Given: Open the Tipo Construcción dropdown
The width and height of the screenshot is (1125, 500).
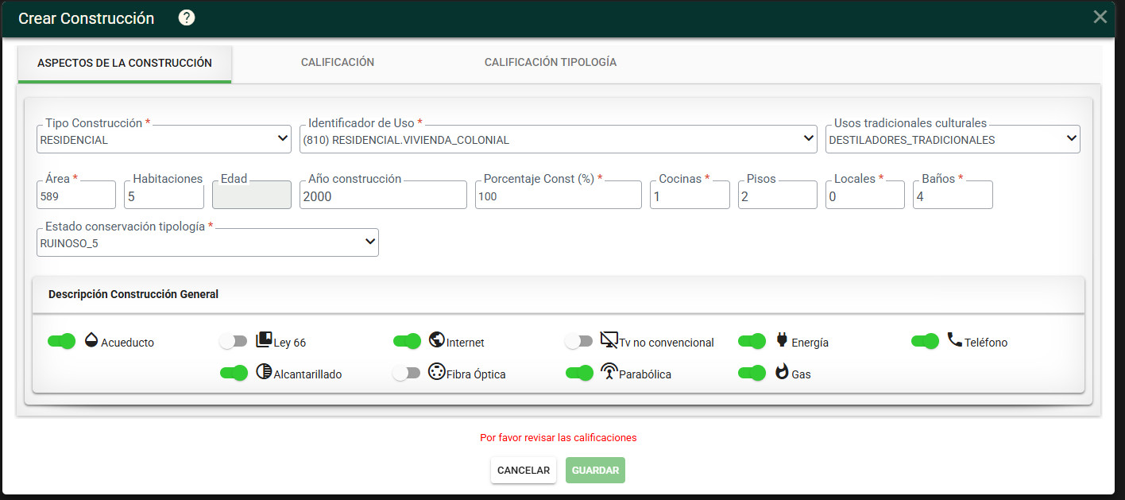Looking at the screenshot, I should tap(164, 139).
